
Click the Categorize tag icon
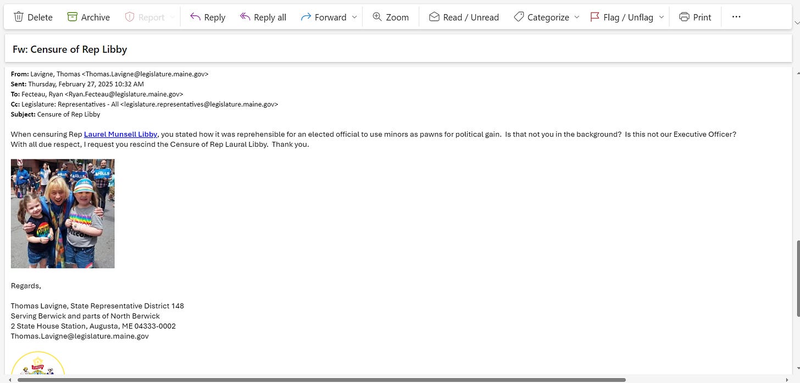point(519,17)
